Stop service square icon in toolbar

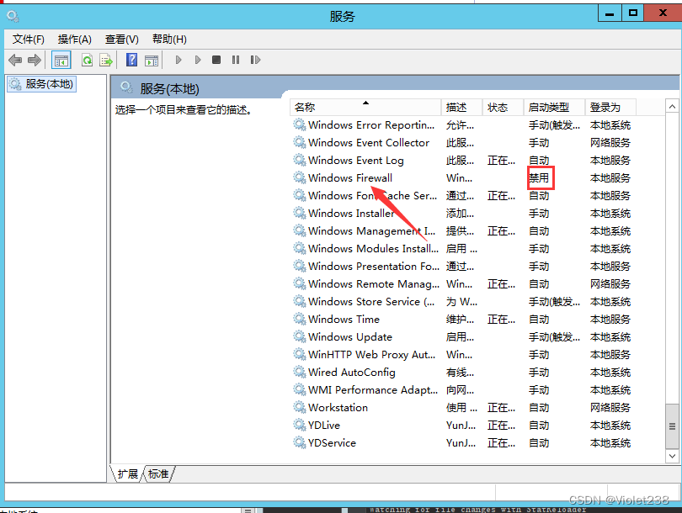pos(216,60)
